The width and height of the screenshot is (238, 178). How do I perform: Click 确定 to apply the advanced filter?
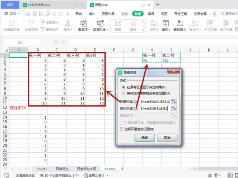click(144, 138)
